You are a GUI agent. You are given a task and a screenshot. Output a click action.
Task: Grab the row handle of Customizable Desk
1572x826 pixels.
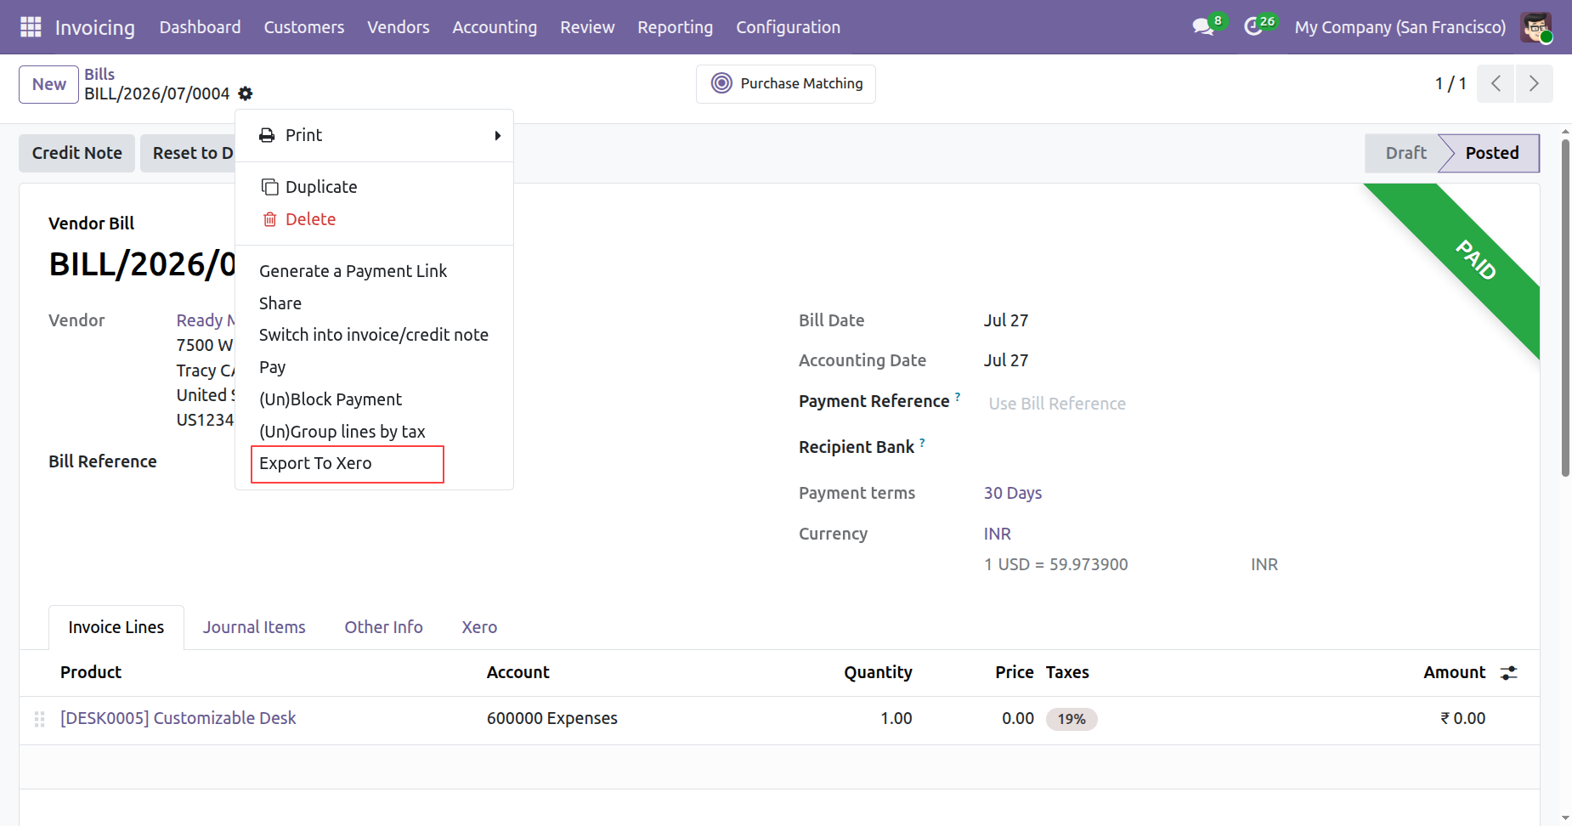point(39,719)
